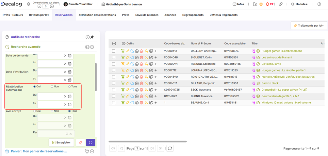Collapse the Recherche avancée section
Screen dimensions: 328x156
[92, 47]
